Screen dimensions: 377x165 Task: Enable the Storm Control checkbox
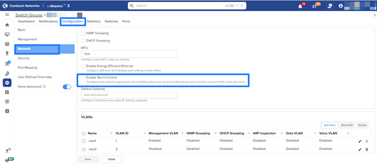point(83,77)
